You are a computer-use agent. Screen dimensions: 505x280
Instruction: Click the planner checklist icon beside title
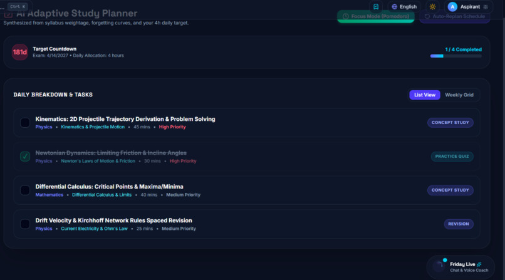click(8, 14)
